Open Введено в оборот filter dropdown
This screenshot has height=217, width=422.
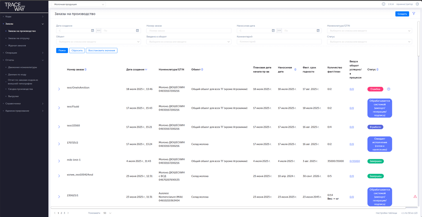click(189, 42)
